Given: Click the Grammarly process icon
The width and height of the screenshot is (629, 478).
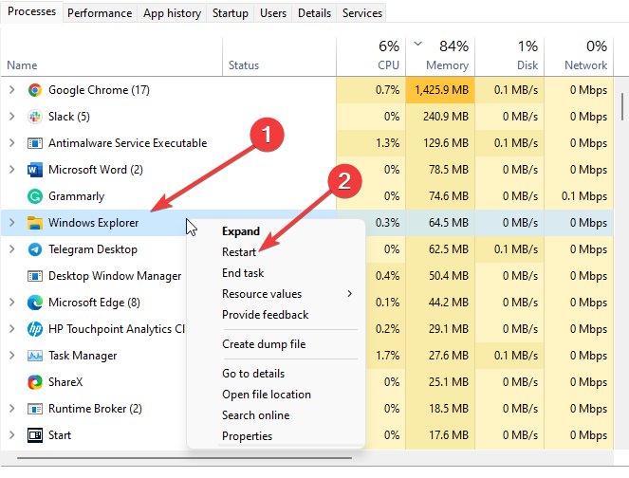Looking at the screenshot, I should coord(35,196).
